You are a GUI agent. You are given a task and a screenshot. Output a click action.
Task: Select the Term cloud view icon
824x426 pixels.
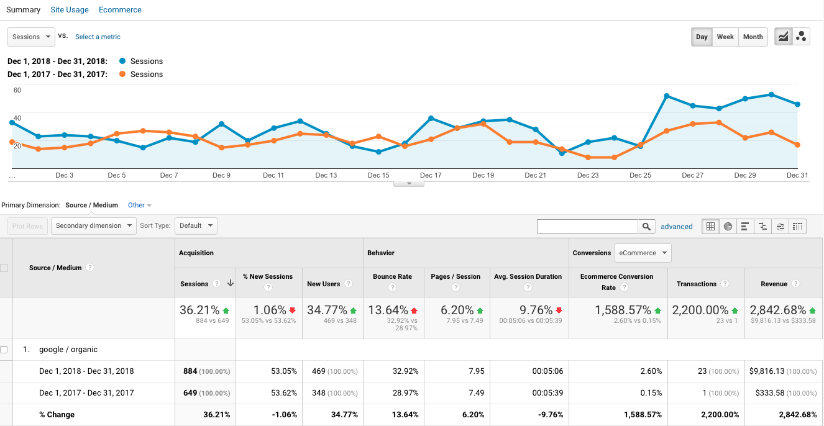(780, 227)
